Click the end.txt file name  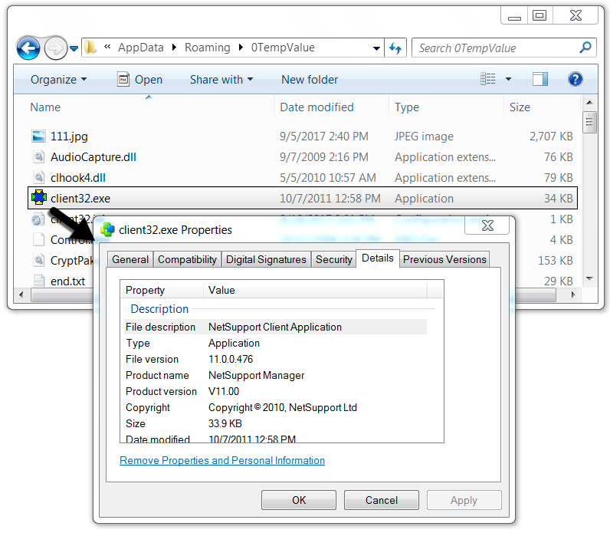67,281
